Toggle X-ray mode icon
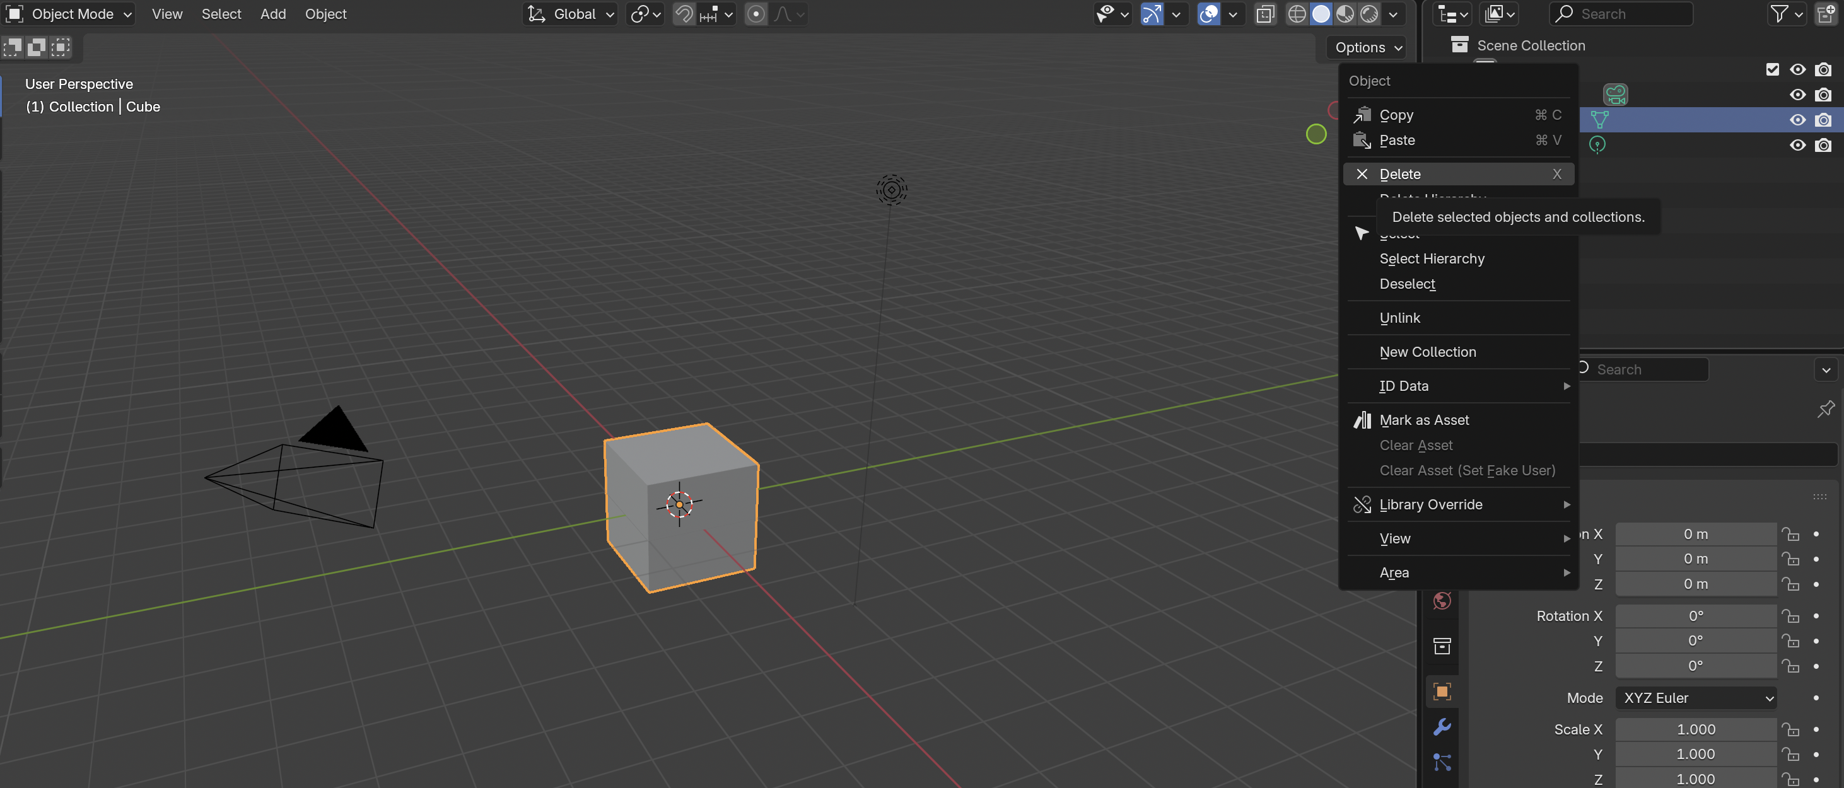Viewport: 1844px width, 788px height. [x=1265, y=14]
